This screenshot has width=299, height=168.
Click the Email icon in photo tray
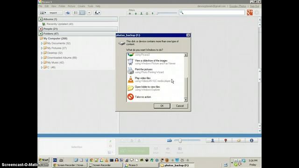[156, 150]
